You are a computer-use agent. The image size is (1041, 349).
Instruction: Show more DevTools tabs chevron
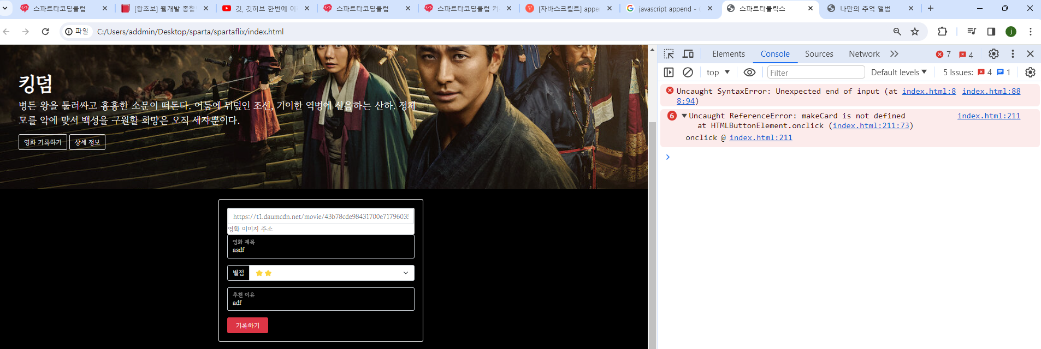click(x=894, y=54)
